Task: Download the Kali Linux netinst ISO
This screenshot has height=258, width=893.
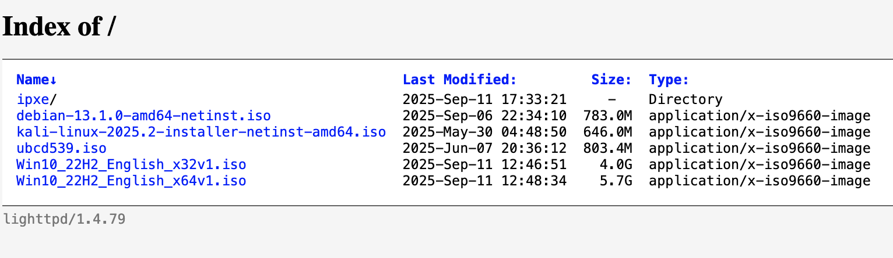Action: (x=201, y=132)
